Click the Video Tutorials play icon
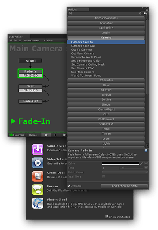 click(38, 163)
